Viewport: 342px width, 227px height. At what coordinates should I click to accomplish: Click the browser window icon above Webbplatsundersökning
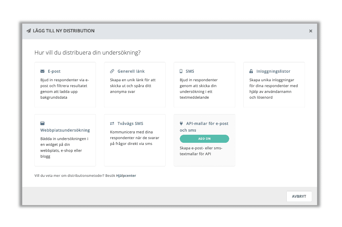42,123
